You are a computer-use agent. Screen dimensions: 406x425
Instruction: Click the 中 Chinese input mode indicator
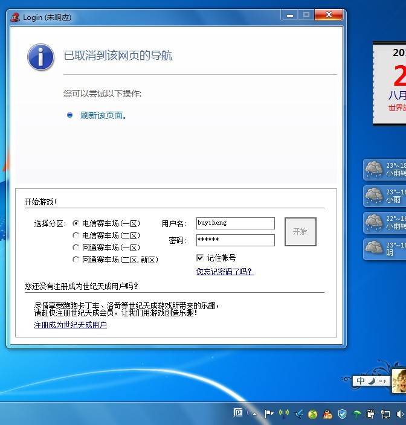[x=361, y=381]
